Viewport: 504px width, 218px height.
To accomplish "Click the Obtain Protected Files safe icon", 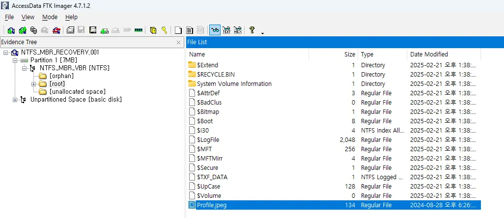I will (x=153, y=30).
